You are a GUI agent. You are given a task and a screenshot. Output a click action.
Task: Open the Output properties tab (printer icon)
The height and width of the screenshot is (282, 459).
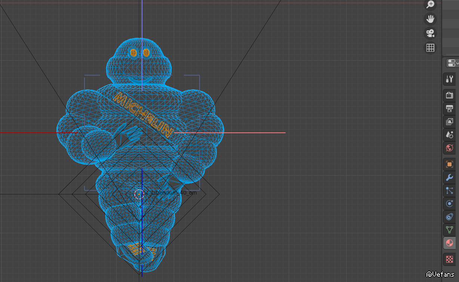coord(450,108)
